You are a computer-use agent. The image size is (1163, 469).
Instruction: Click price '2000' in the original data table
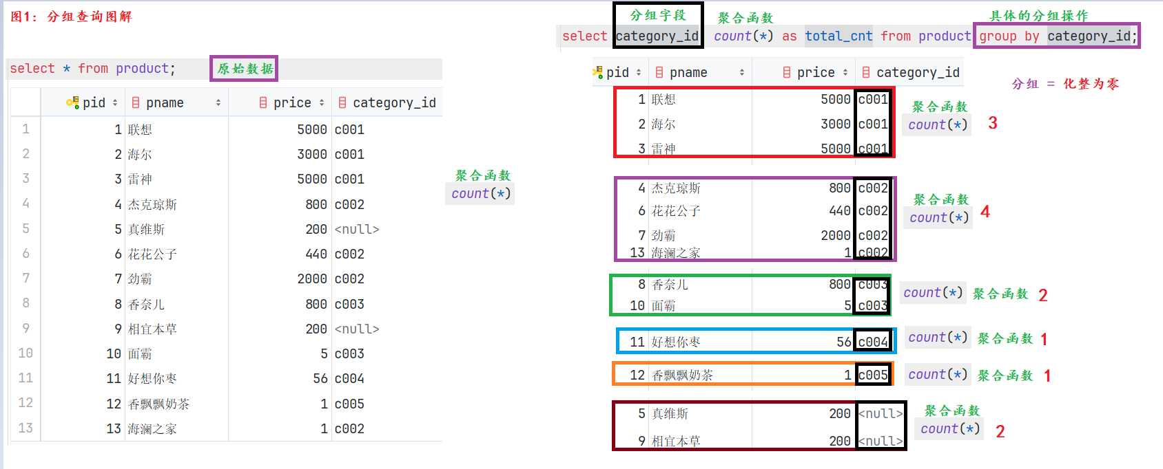pyautogui.click(x=312, y=279)
